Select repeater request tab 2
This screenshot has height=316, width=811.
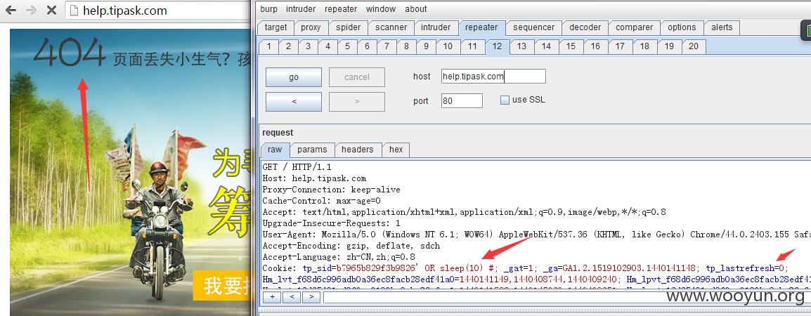[x=288, y=46]
